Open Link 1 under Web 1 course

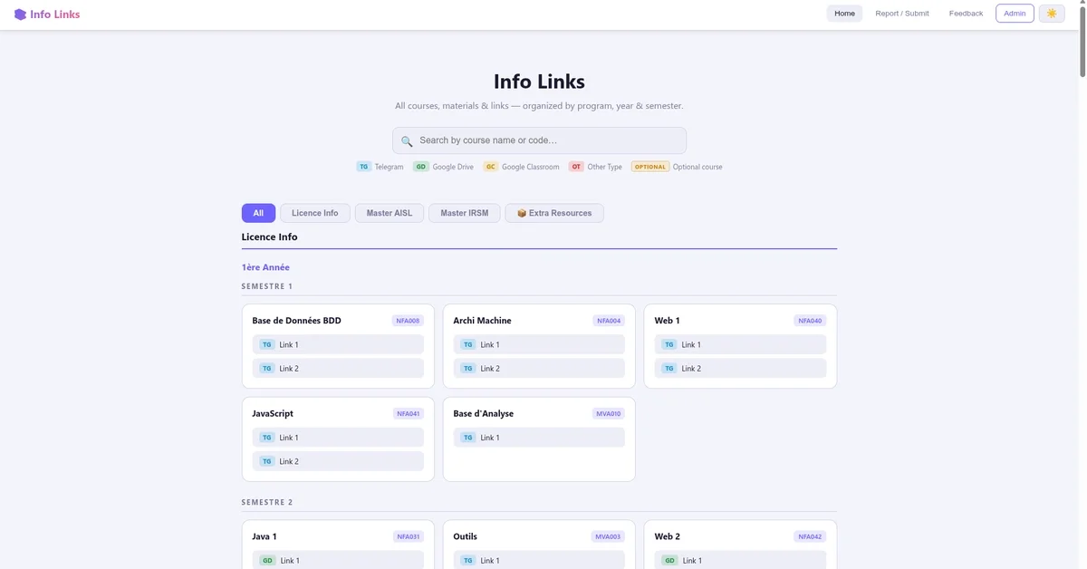740,344
